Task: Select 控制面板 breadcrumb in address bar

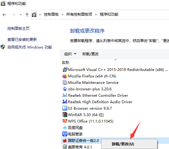Action: (x=51, y=14)
